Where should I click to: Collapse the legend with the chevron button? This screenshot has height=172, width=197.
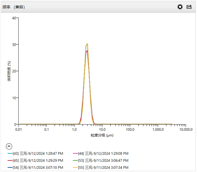[9, 146]
